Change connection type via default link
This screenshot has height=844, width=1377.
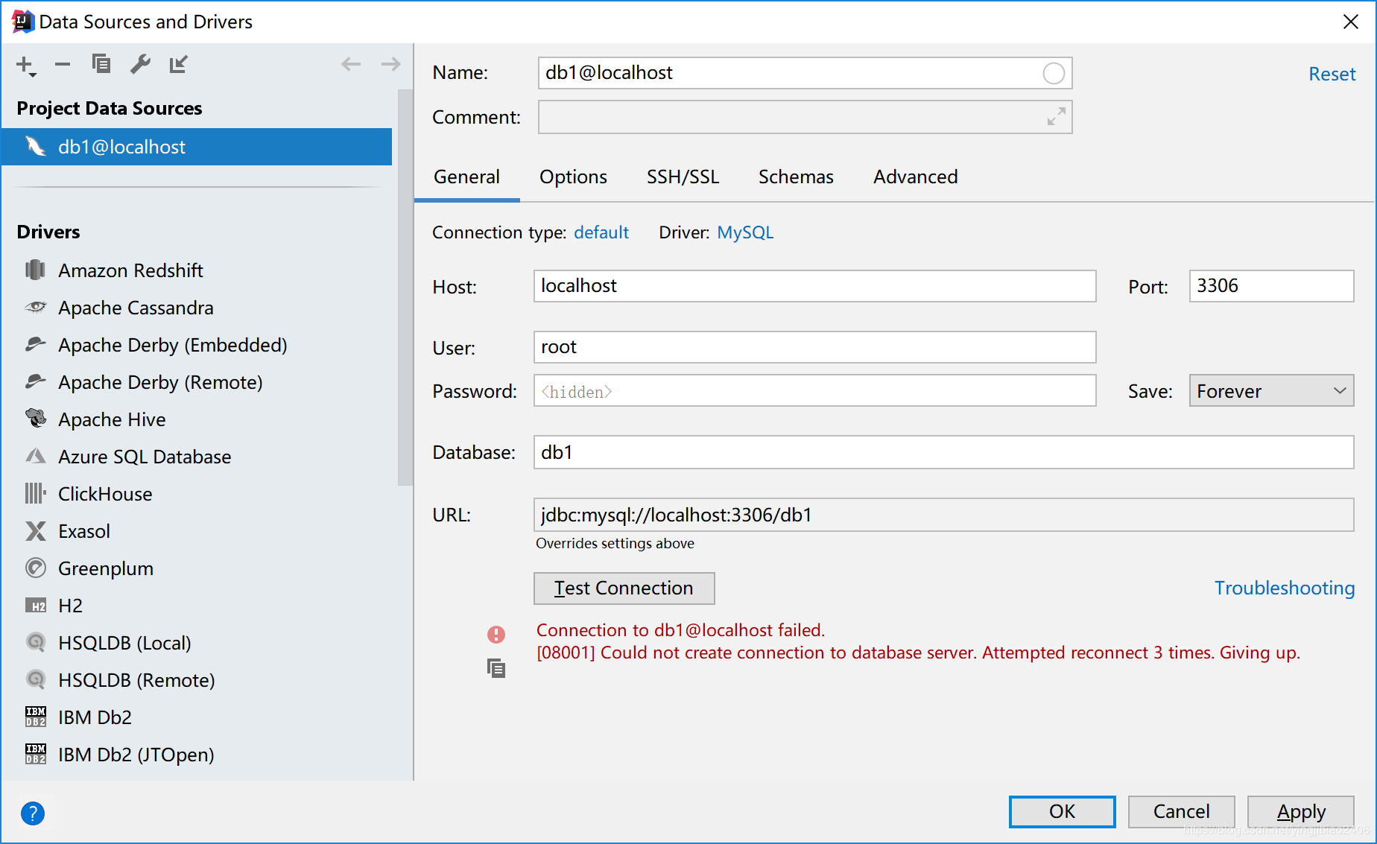coord(601,232)
